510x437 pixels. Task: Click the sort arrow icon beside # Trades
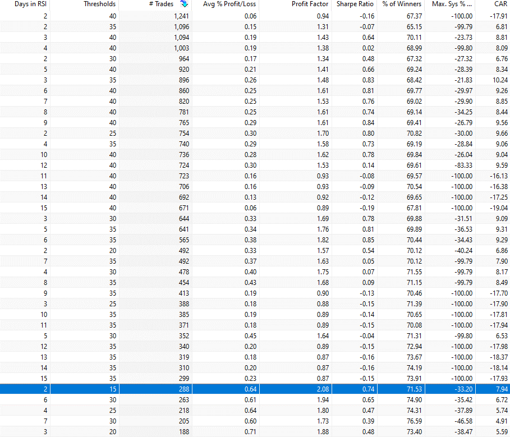[x=183, y=4]
